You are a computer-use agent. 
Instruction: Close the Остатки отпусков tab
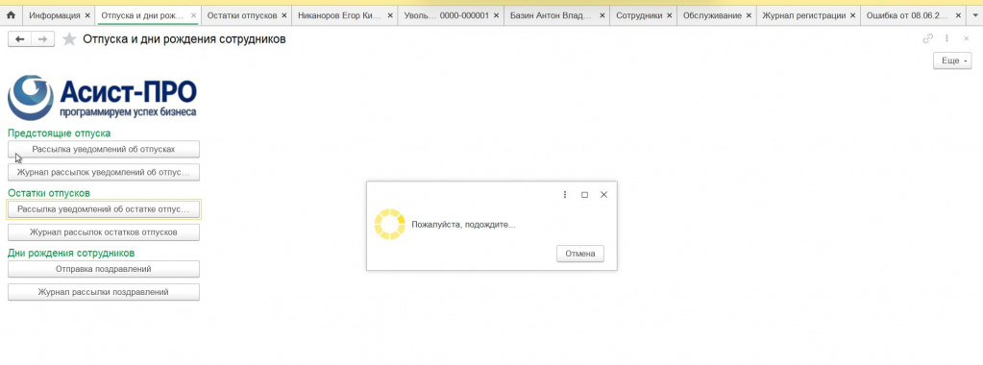(284, 15)
